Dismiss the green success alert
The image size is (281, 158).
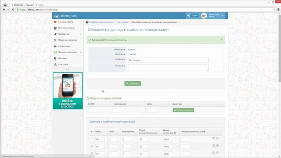[x=221, y=39]
